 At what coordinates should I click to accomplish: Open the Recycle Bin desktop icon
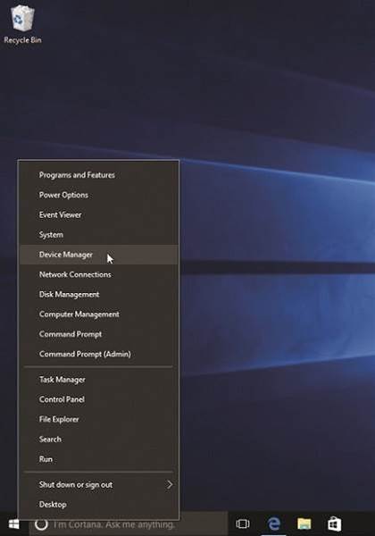tap(22, 25)
